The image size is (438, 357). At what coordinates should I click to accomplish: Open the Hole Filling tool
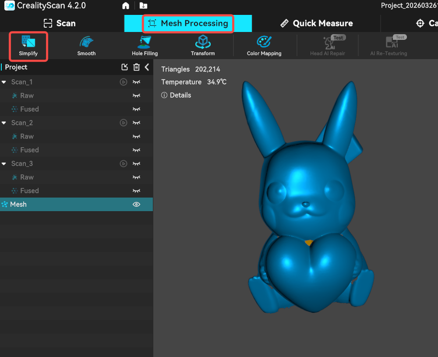click(145, 43)
